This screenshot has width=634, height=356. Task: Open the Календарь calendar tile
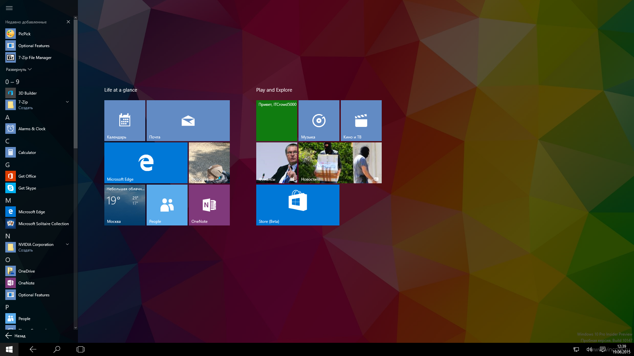[x=125, y=121]
